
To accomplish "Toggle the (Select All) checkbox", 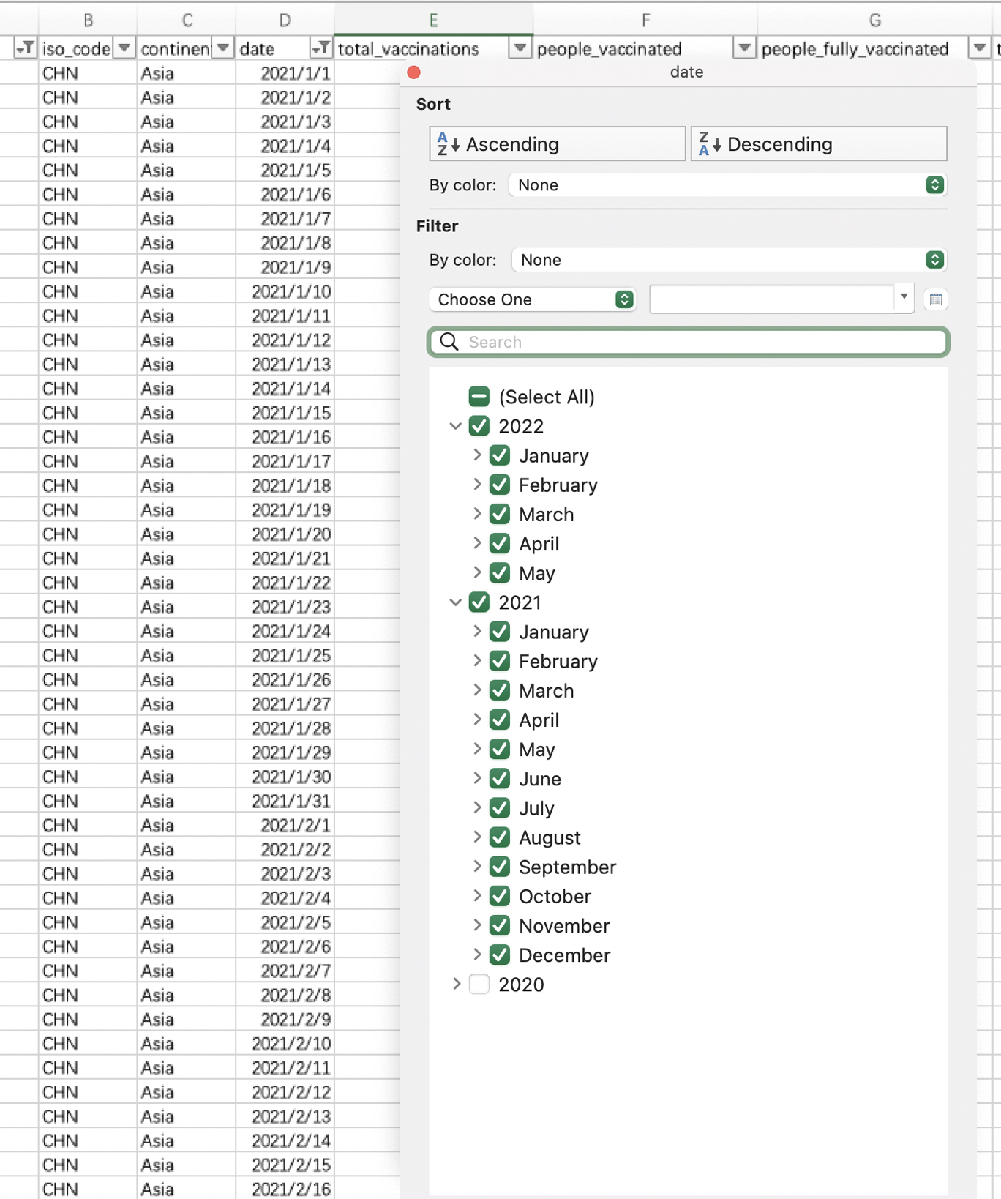I will (x=479, y=397).
